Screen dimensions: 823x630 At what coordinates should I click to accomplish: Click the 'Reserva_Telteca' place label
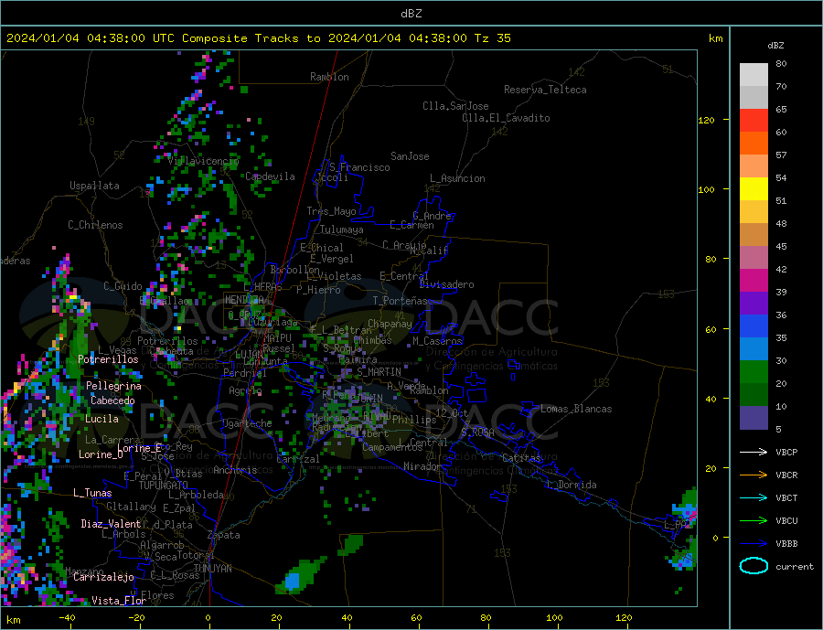pos(545,90)
